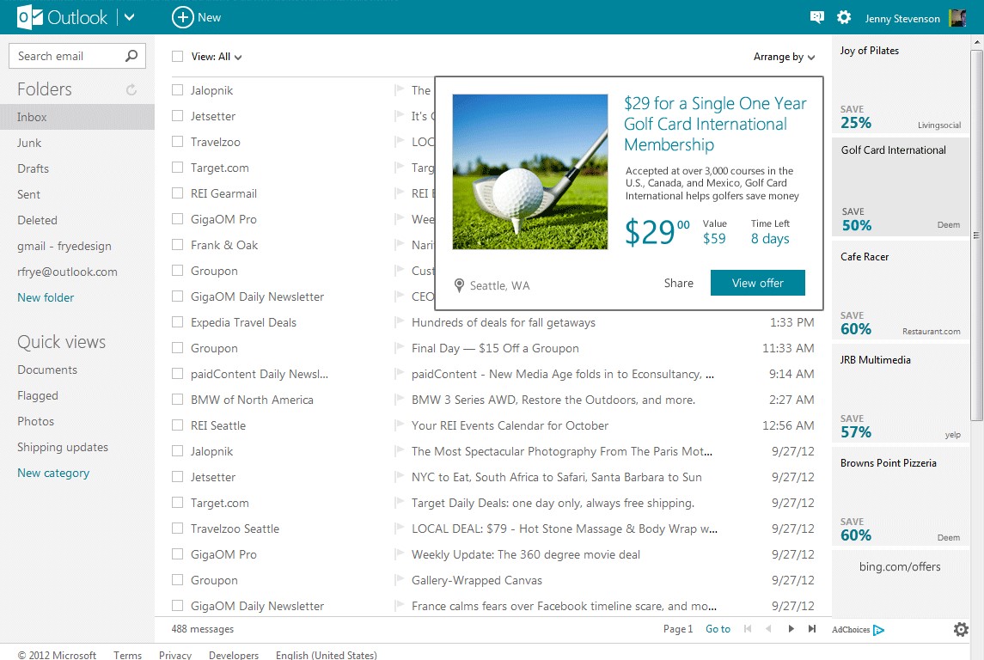Expand the Arrange by dropdown
This screenshot has width=984, height=660.
785,57
